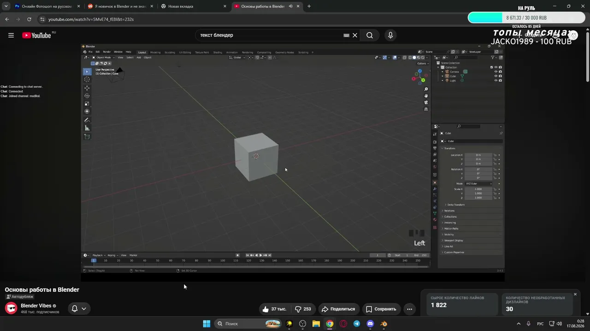Expand the Camera item in the outliner
590x331 pixels.
[442, 72]
